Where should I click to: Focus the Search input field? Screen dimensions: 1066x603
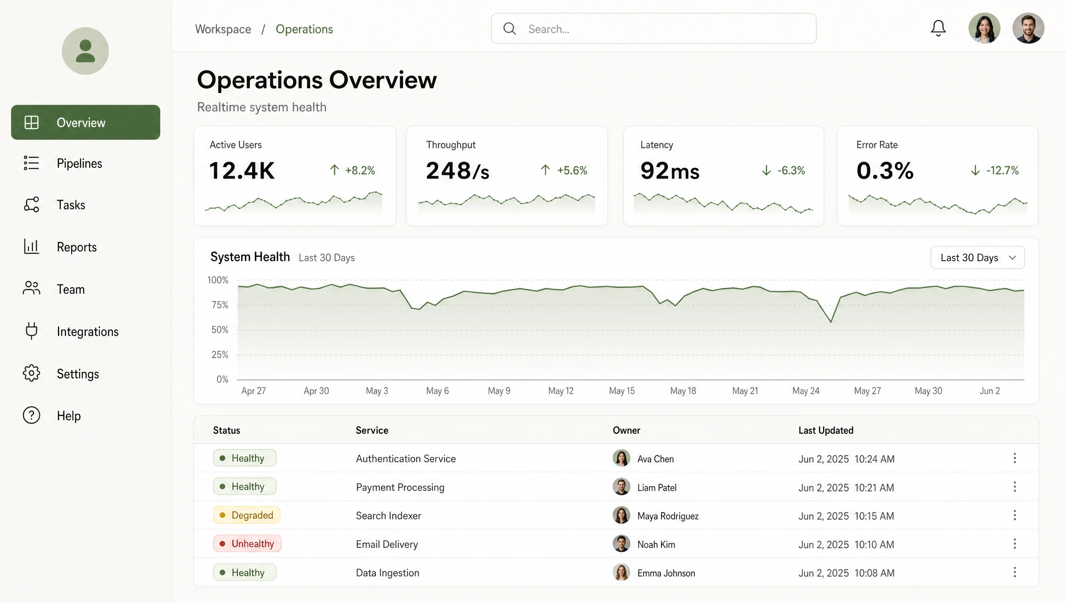(x=654, y=29)
